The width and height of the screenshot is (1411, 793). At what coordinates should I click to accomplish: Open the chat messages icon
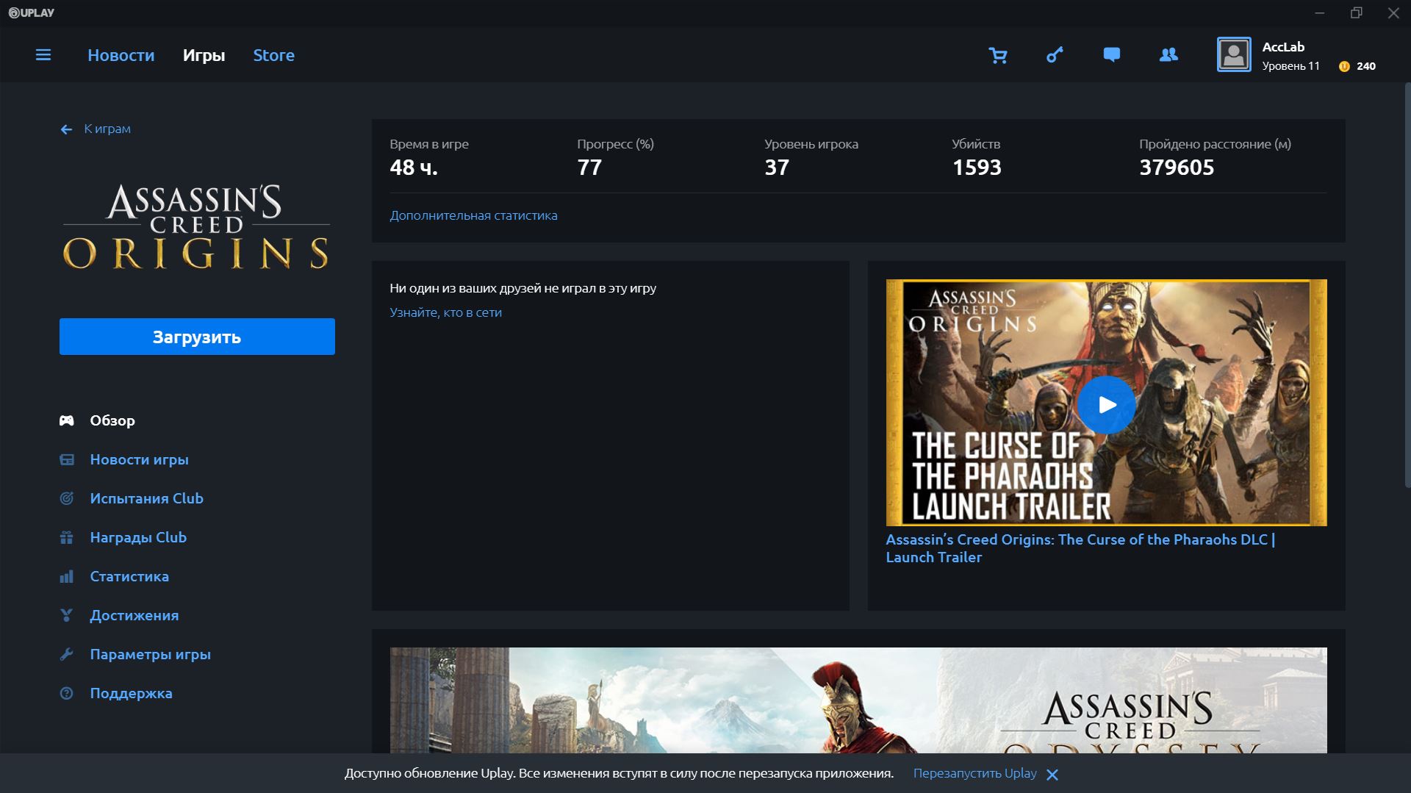(x=1112, y=55)
